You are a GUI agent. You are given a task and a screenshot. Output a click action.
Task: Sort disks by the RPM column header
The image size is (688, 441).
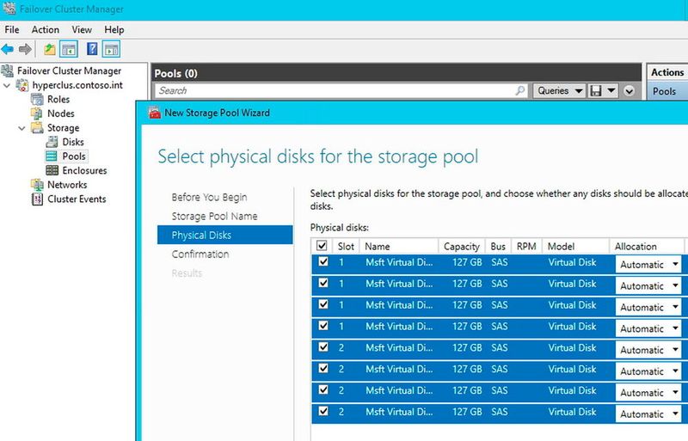pos(526,246)
